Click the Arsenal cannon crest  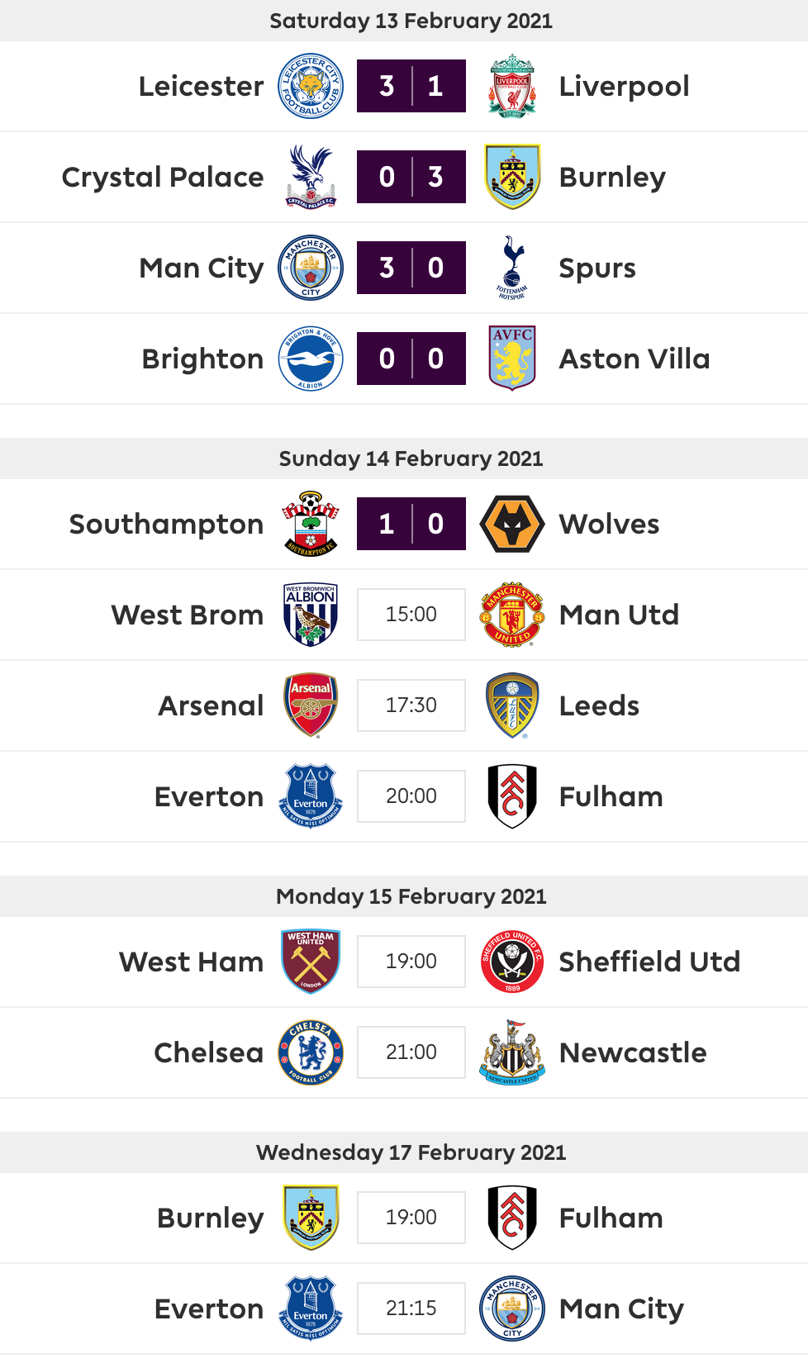(311, 705)
